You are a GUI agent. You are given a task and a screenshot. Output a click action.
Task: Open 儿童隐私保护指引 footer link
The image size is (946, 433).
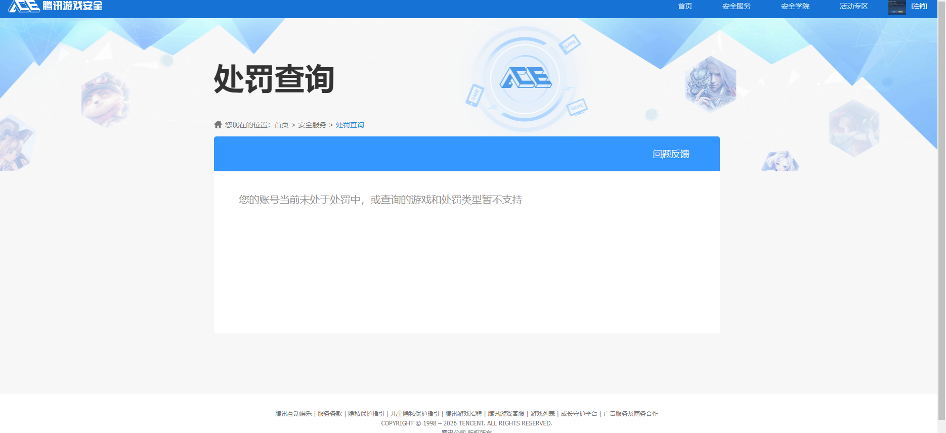point(415,413)
